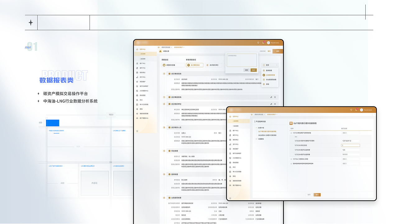Collapse the 127023附加救护车费用保险 row

click(291, 133)
